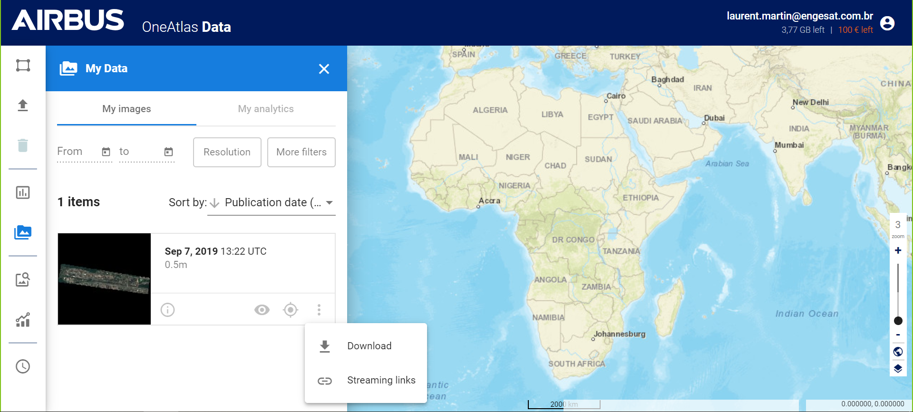913x412 pixels.
Task: Click the image search icon in sidebar
Action: click(23, 279)
